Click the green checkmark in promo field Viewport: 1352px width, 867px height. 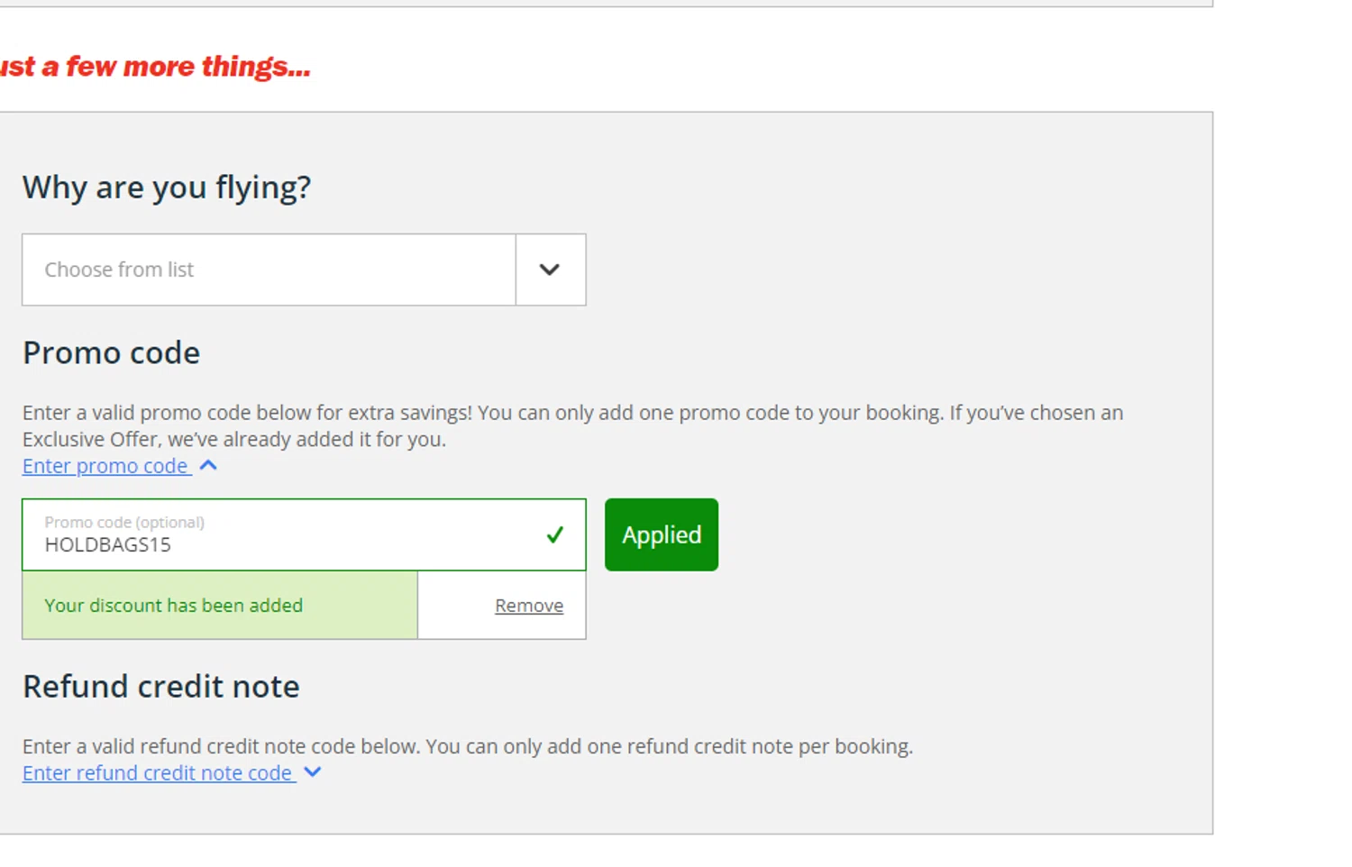click(554, 534)
